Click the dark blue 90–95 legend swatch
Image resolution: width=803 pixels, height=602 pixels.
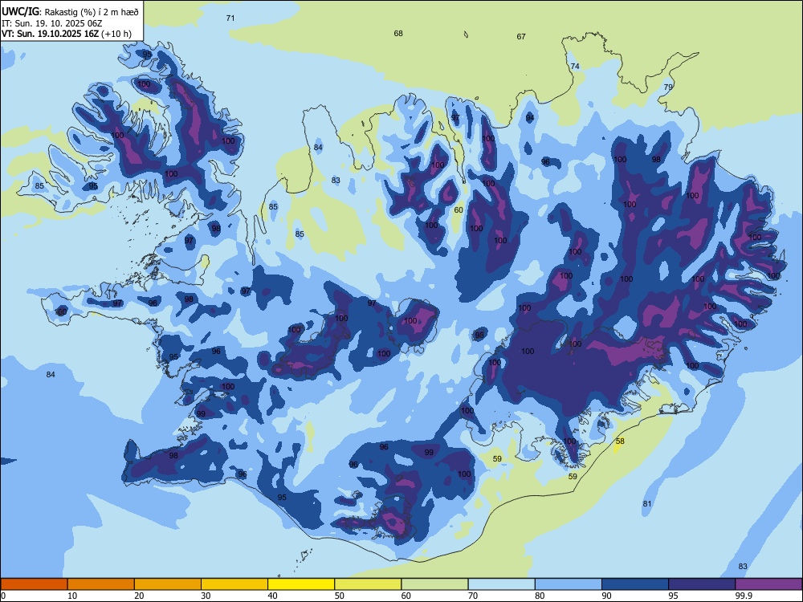pyautogui.click(x=635, y=584)
